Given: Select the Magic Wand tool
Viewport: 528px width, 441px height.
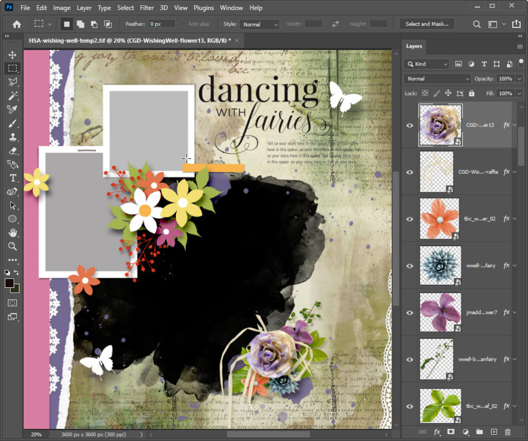Looking at the screenshot, I should pyautogui.click(x=13, y=96).
